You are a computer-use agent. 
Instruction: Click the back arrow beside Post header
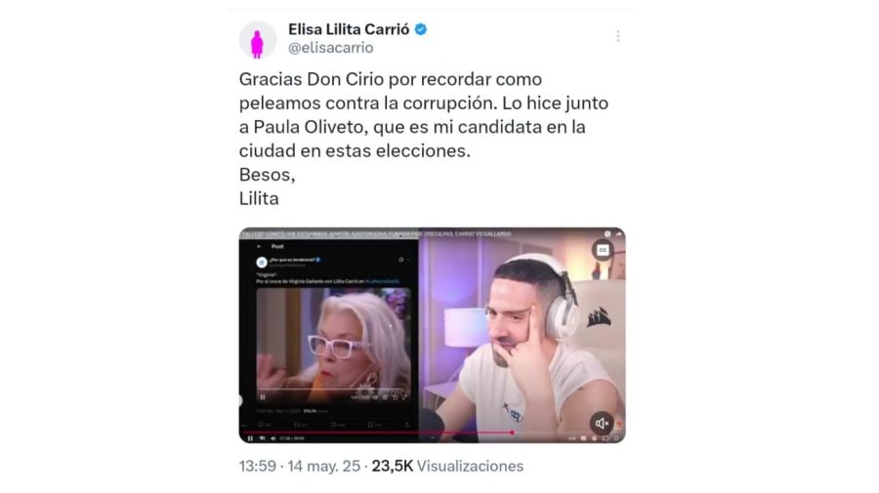[x=259, y=246]
